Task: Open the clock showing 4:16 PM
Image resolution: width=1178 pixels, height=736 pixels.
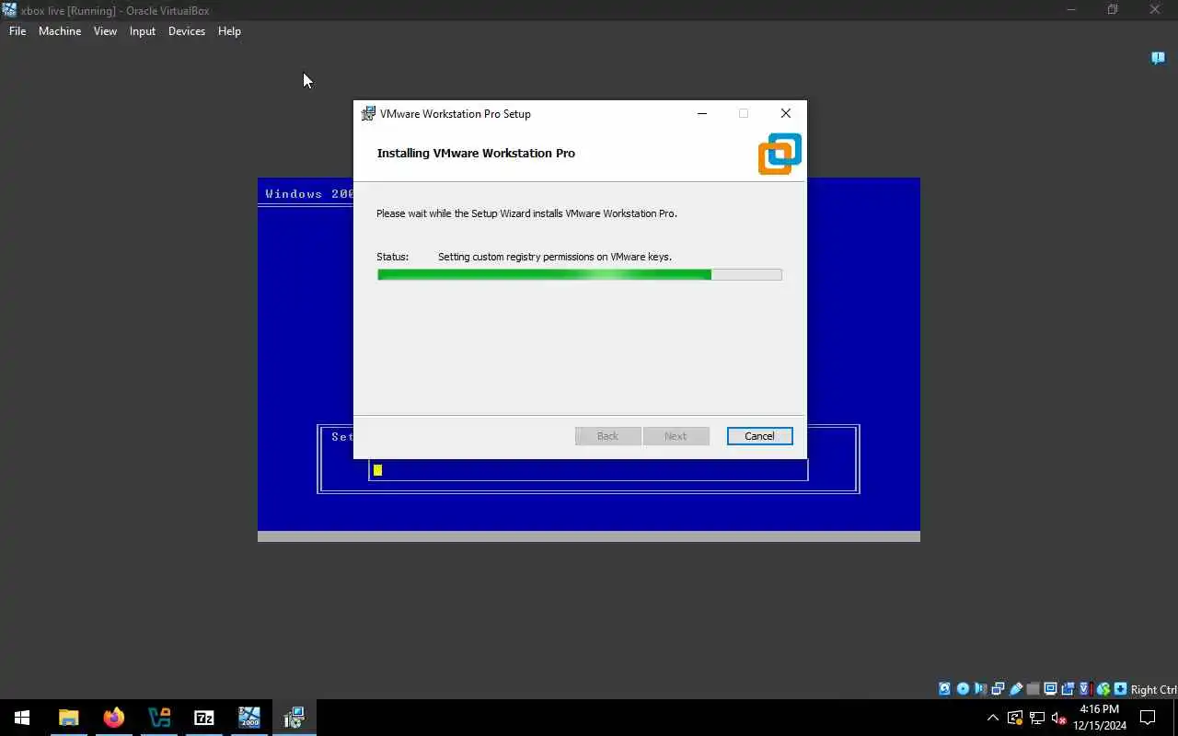Action: pyautogui.click(x=1099, y=718)
